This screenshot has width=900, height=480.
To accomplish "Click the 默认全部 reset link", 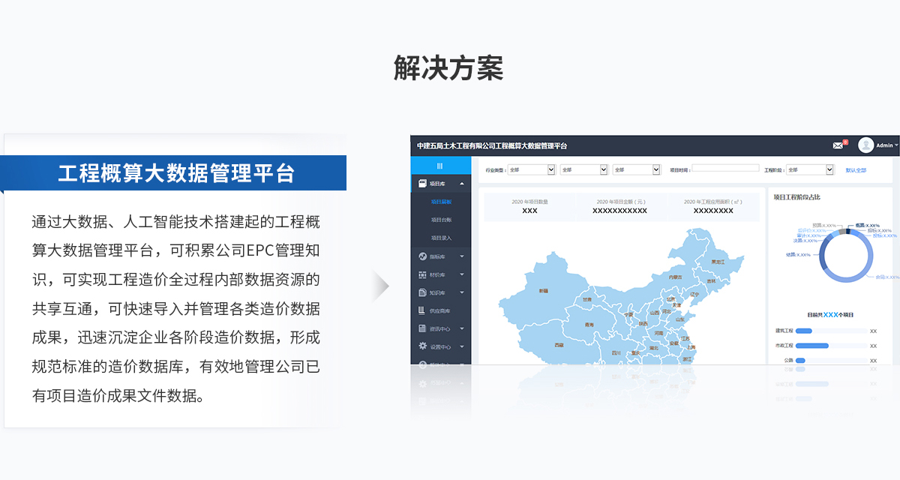I will [856, 170].
